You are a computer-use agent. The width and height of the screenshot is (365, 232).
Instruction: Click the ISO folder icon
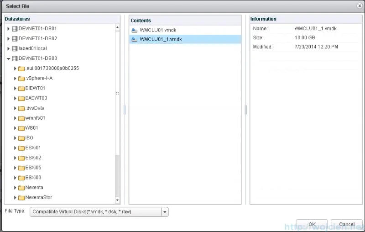21,138
